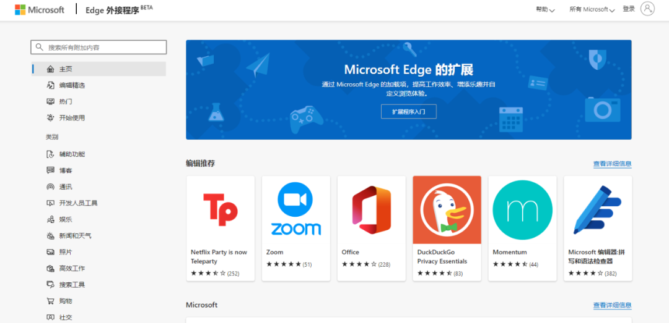
Task: Click the 购物 cart icon
Action: [50, 301]
